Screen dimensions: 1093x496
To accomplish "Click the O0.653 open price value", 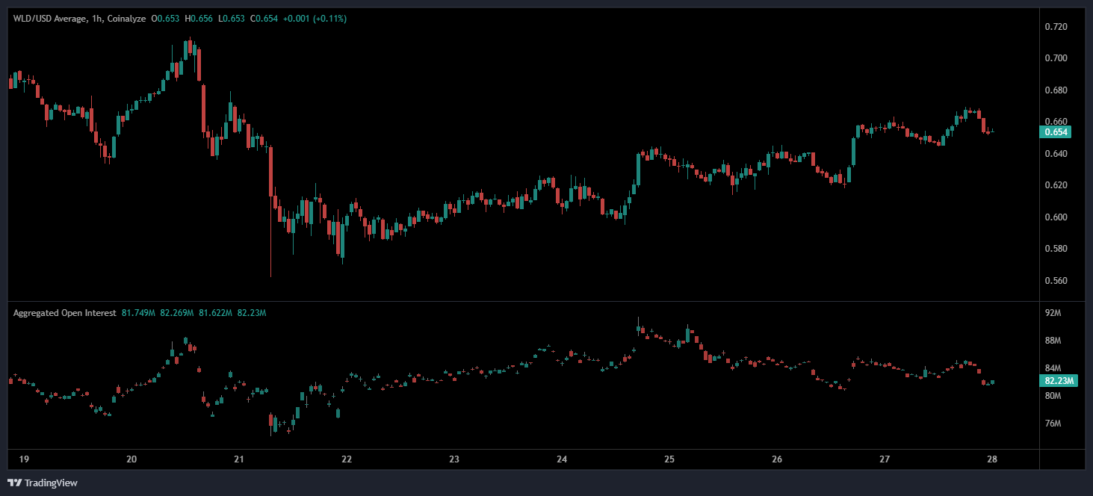I will click(x=165, y=18).
